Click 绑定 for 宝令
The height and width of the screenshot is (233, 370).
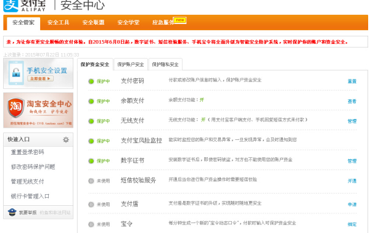click(x=352, y=224)
